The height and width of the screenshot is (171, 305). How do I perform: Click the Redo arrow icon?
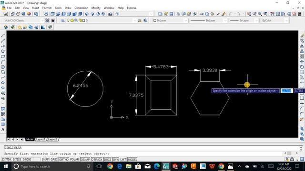(239, 14)
